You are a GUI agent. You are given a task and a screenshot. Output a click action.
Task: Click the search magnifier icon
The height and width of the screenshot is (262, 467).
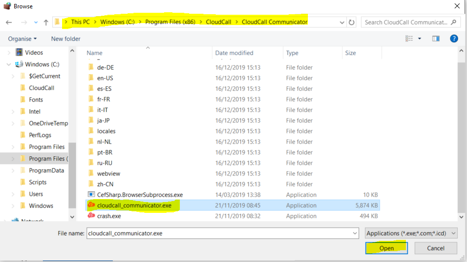pos(454,22)
